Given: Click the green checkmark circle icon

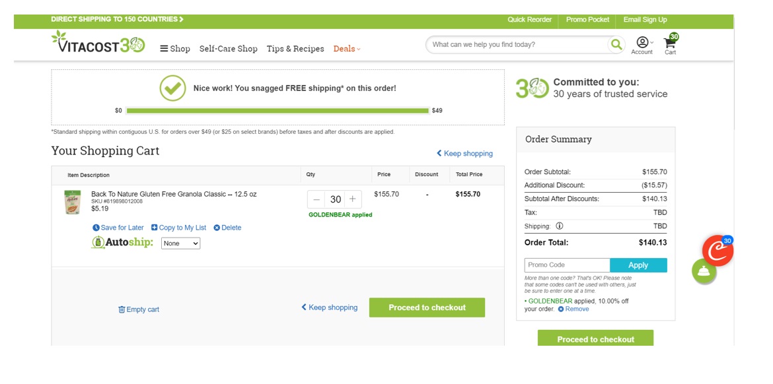Looking at the screenshot, I should click(x=172, y=88).
